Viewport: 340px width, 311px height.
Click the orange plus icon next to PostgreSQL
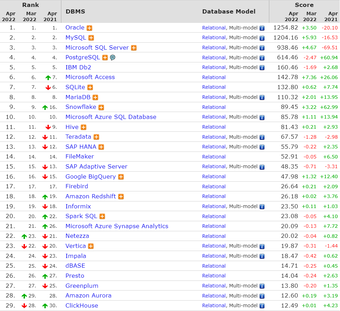[105, 58]
